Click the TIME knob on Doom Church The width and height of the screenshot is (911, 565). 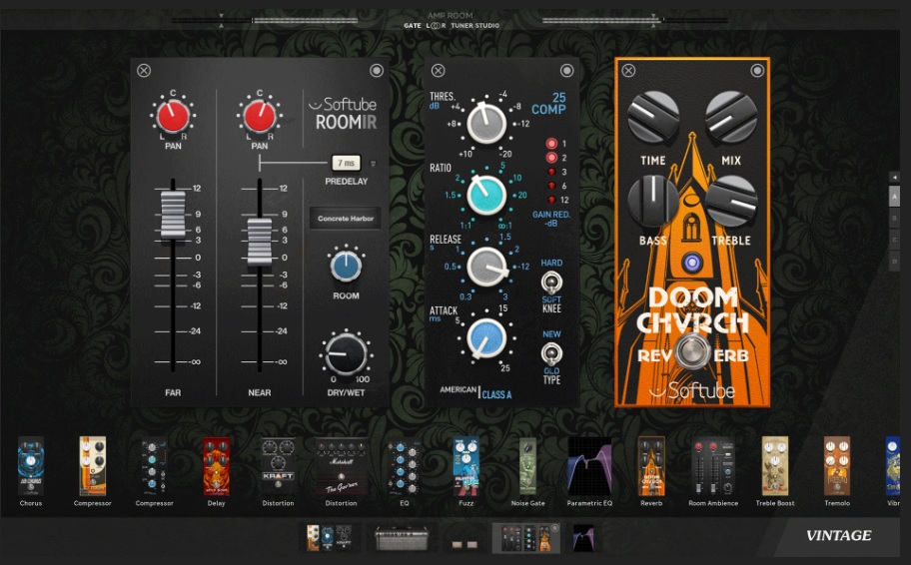coord(653,118)
